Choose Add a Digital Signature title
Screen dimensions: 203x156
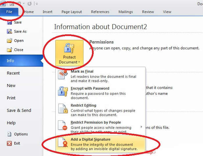(x=90, y=139)
